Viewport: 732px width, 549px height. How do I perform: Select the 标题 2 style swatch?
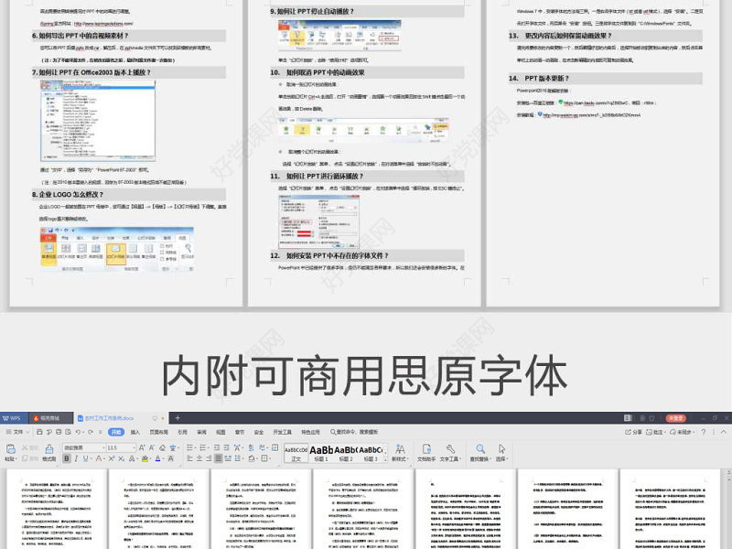[x=345, y=451]
